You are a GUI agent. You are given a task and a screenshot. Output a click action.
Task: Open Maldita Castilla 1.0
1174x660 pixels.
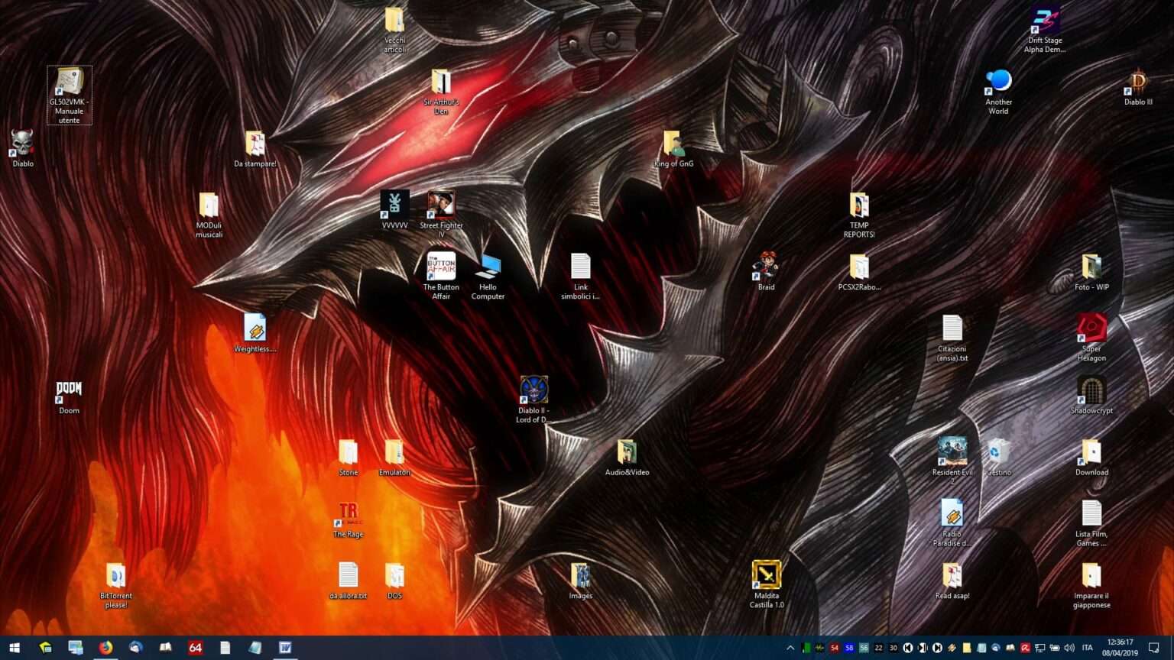(x=766, y=574)
